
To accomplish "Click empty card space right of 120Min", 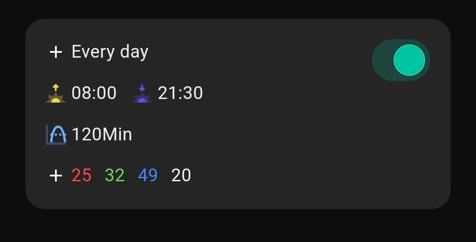I will coord(264,135).
